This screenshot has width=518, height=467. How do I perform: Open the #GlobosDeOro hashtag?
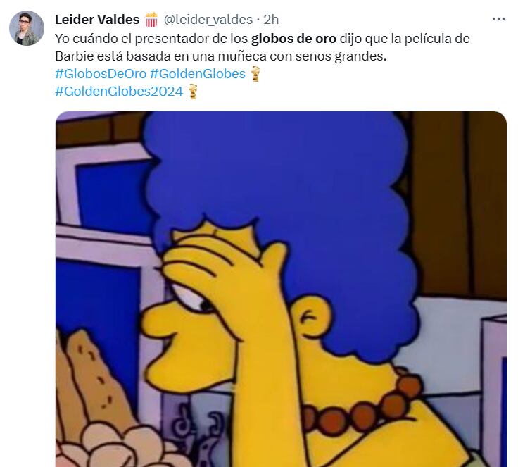point(101,74)
